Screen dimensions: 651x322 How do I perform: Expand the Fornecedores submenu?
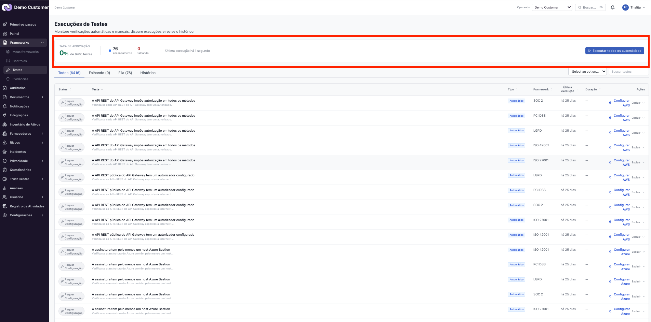tap(42, 134)
